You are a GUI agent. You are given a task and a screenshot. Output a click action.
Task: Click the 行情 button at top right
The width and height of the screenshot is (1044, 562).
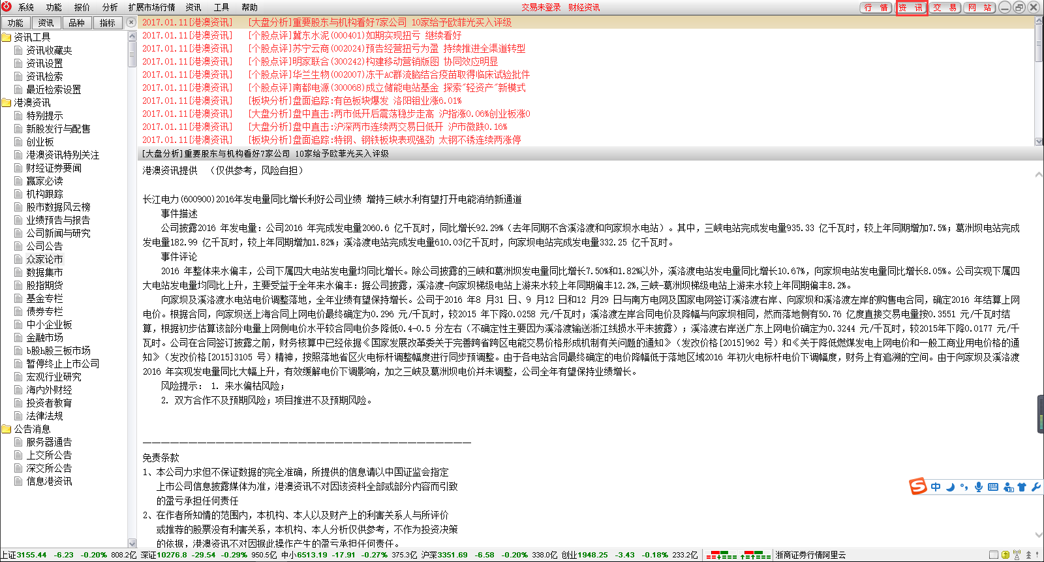876,7
